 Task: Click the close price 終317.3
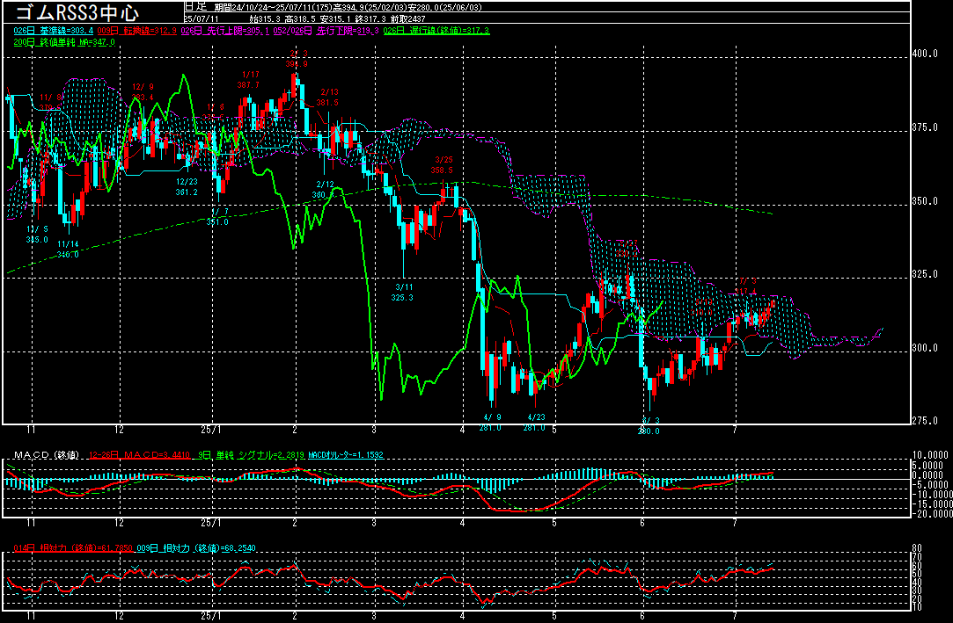click(x=371, y=19)
